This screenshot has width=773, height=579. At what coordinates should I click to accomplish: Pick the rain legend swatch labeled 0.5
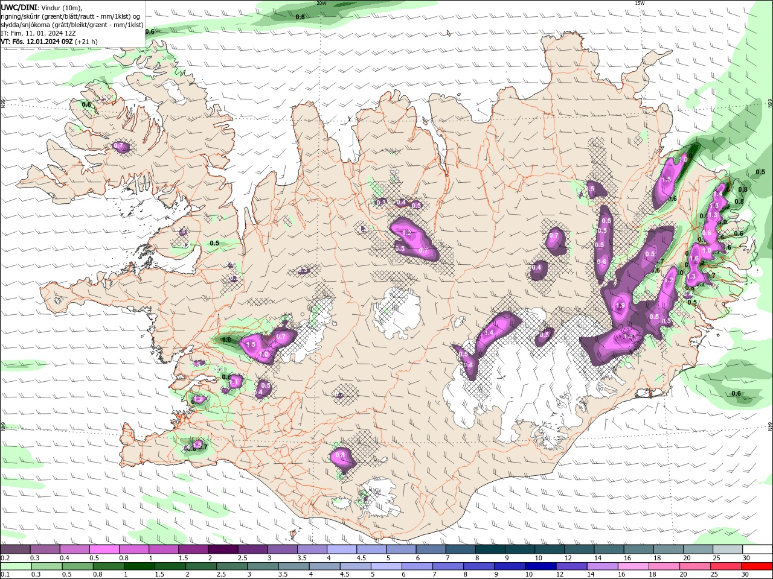77,566
